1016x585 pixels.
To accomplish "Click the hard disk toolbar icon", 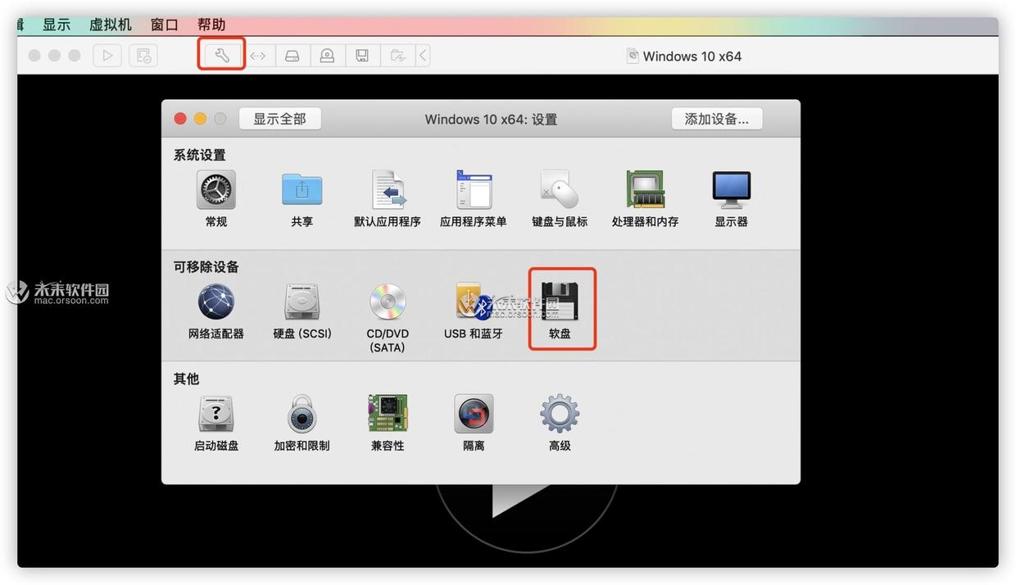I will coord(293,56).
